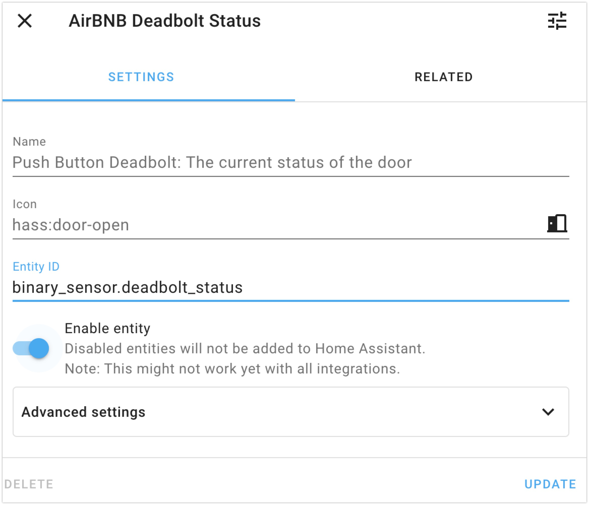Click the "Disabled entities will not be added" text
Viewport: 589px width, 505px height.
tap(245, 349)
